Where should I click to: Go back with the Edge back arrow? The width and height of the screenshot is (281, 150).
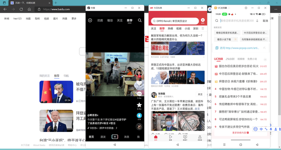tap(5, 9)
